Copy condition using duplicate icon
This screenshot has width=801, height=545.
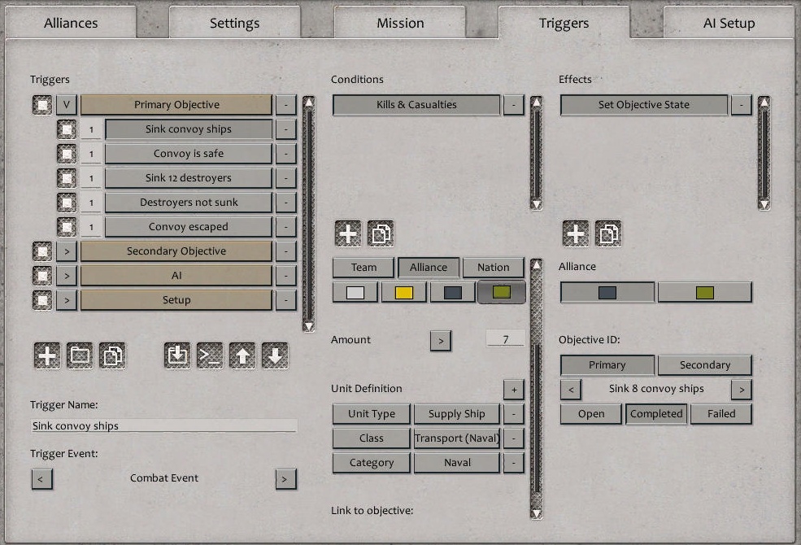coord(381,234)
